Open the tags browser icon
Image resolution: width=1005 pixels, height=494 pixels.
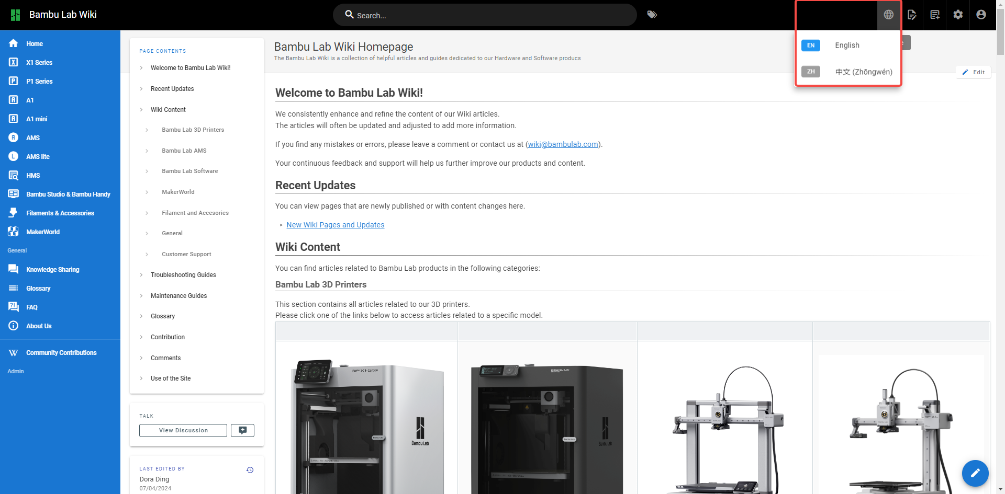(652, 15)
